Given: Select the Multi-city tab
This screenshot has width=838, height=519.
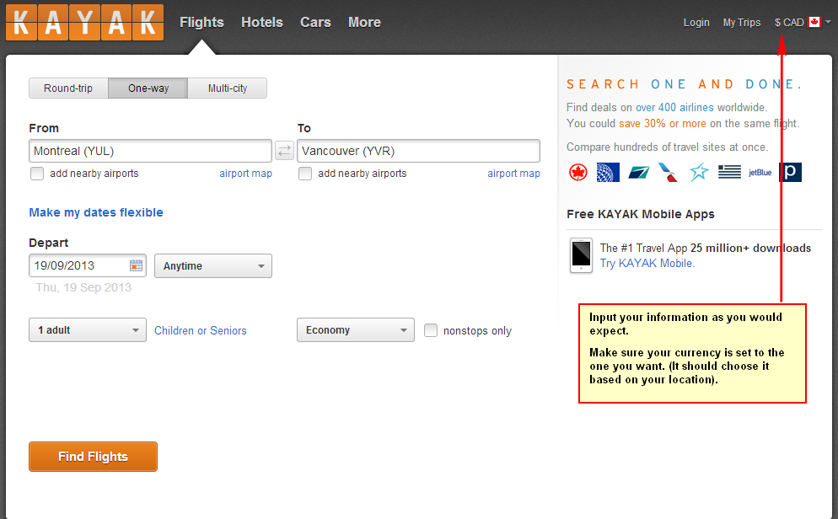Looking at the screenshot, I should 228,88.
